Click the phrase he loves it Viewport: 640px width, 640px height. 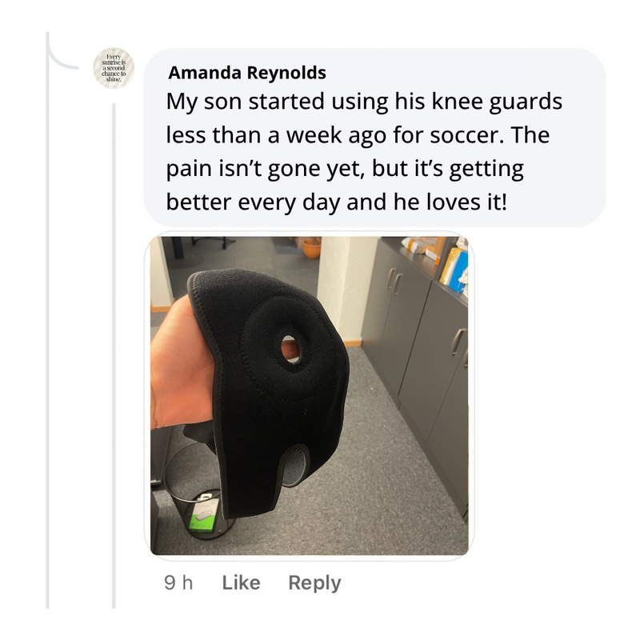(x=450, y=202)
